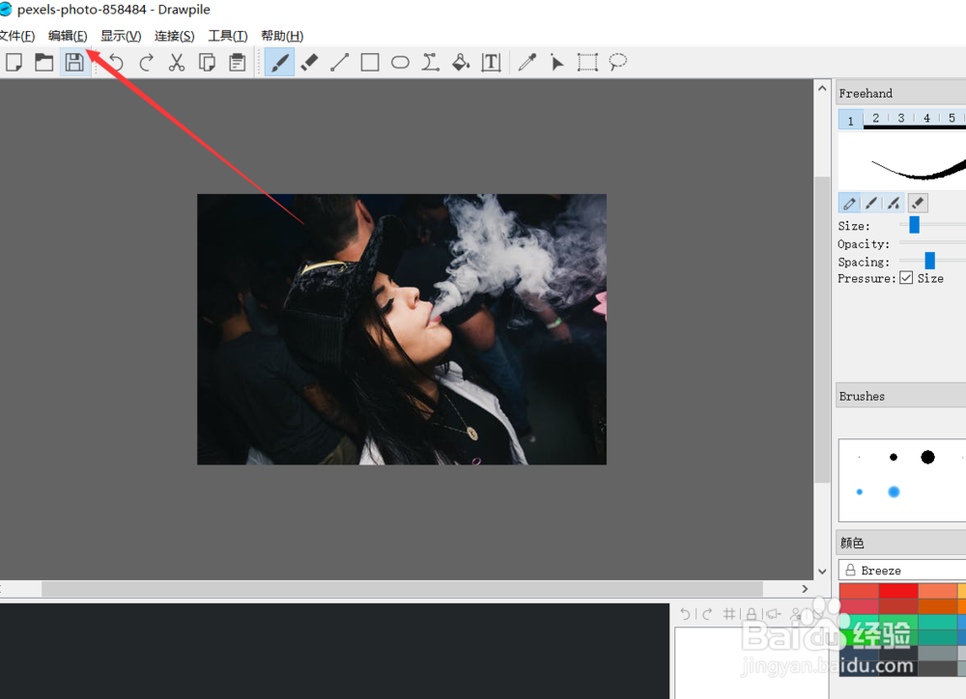This screenshot has width=966, height=699.
Task: Open the 文件(F) menu
Action: 16,36
